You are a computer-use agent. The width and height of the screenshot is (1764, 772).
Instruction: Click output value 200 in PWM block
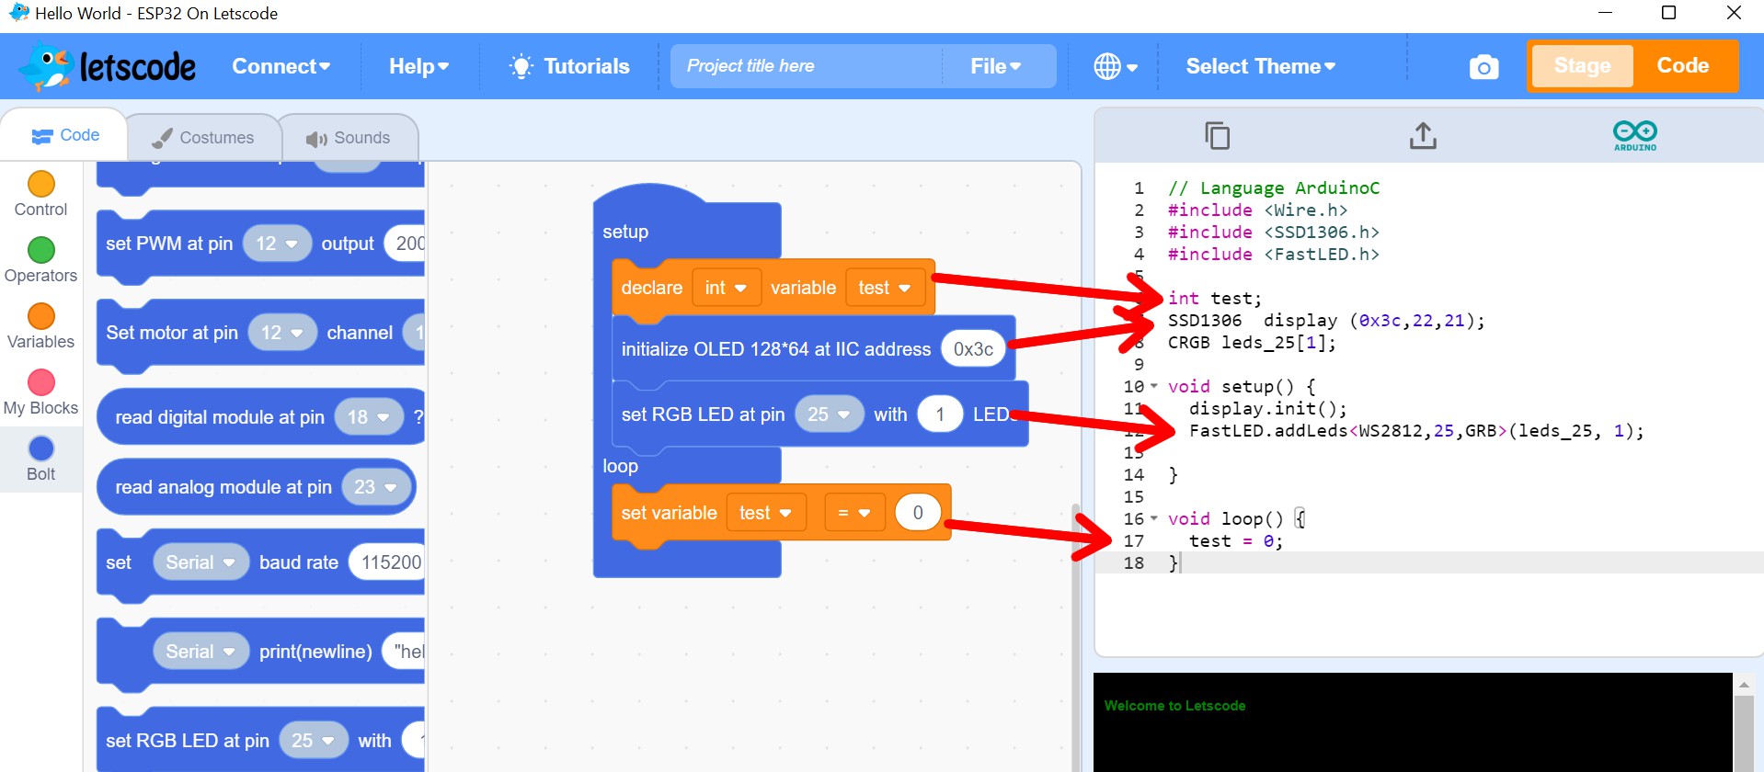(x=406, y=244)
